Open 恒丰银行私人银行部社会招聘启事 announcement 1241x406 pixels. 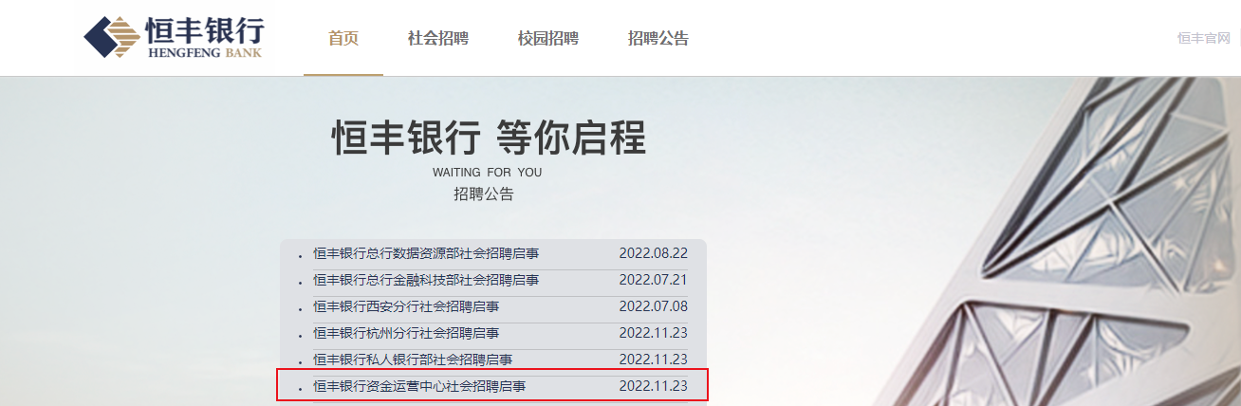point(413,360)
